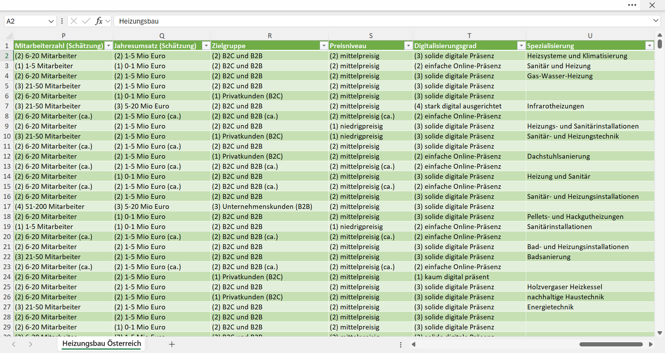Image resolution: width=665 pixels, height=353 pixels.
Task: Expand the formula bar chevron
Action: coord(656,21)
